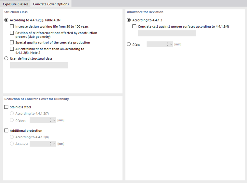
Task: Select According to 4.4.1.2(5), Table 4.3N option
Action: point(6,20)
